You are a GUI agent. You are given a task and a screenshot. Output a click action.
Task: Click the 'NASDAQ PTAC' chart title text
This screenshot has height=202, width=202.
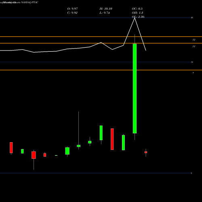pyautogui.click(x=30, y=2)
